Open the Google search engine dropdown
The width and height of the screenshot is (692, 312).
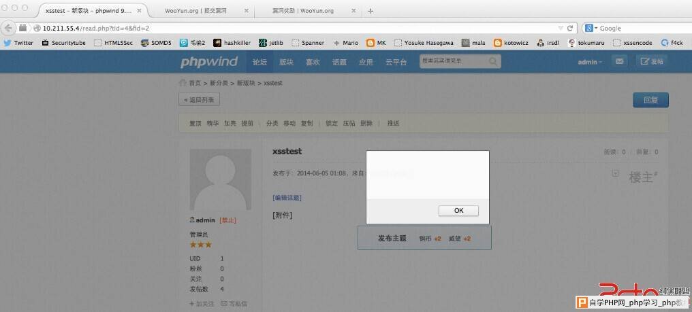click(591, 28)
